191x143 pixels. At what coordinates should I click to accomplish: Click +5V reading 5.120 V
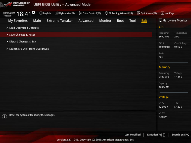click(x=178, y=107)
